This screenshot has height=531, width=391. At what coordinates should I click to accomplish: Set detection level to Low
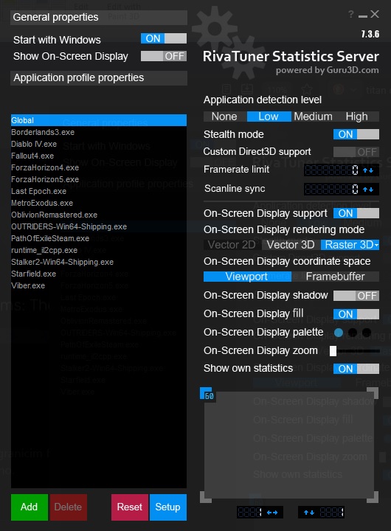[x=269, y=117]
